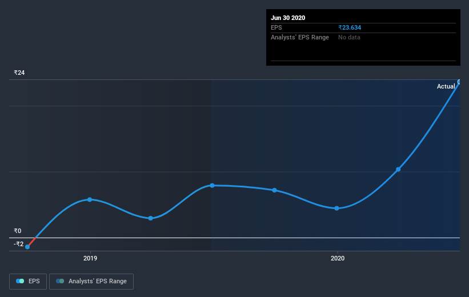
Task: Select the Jun 30 2020 EPS data point
Action: (x=459, y=82)
